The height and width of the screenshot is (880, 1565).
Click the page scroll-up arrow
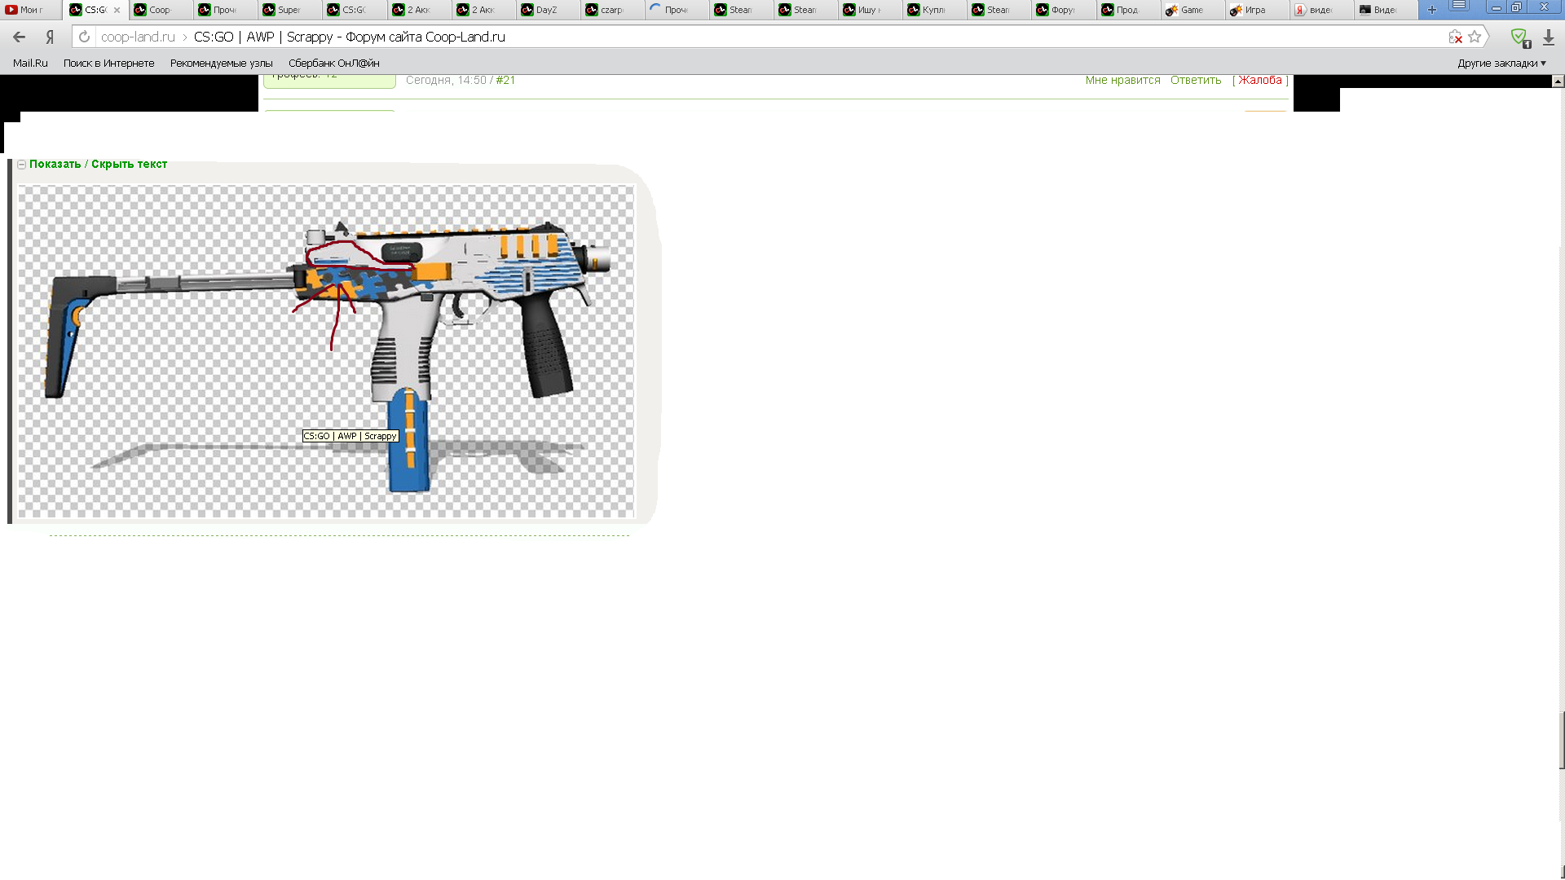(1558, 81)
